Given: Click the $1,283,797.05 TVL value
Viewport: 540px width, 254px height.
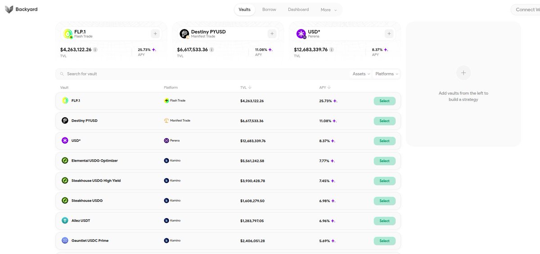Looking at the screenshot, I should pos(252,221).
